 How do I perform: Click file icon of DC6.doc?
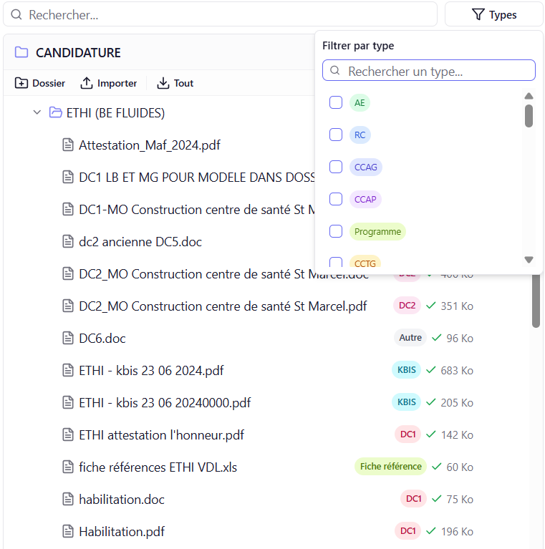(x=68, y=338)
